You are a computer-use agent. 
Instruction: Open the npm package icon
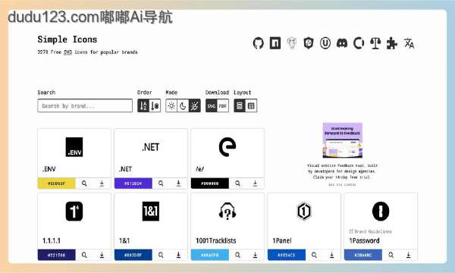click(x=275, y=43)
